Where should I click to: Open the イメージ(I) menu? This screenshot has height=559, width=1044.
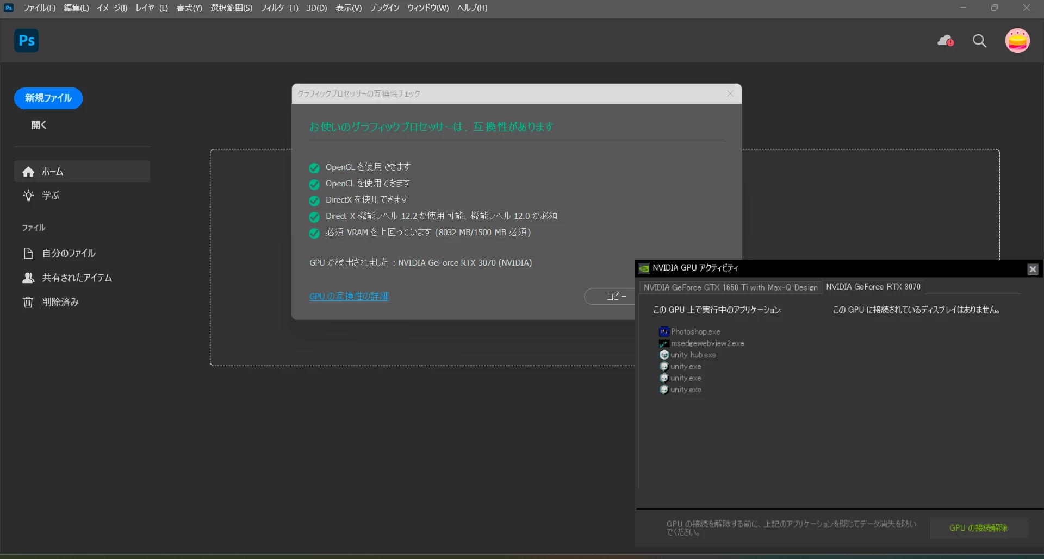(x=112, y=8)
